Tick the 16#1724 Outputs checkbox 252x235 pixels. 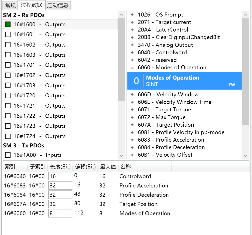tap(8, 136)
